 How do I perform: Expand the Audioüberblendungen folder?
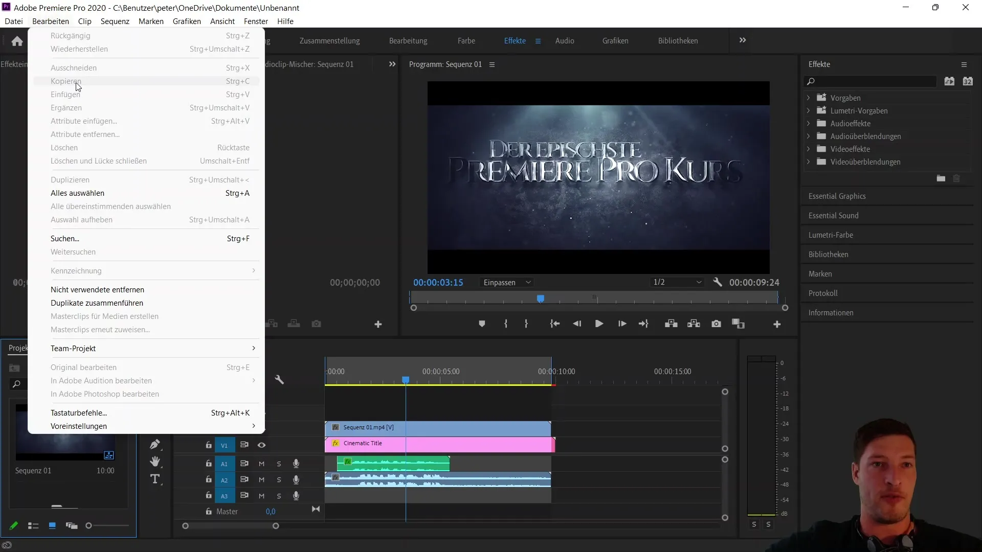tap(808, 136)
